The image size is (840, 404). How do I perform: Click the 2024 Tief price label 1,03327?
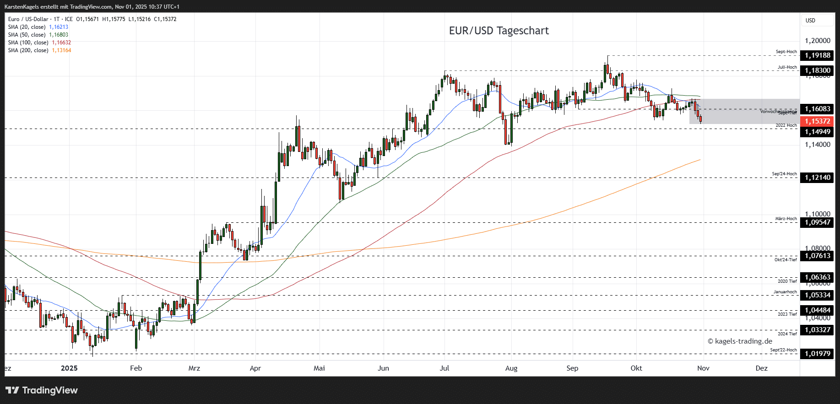(817, 330)
